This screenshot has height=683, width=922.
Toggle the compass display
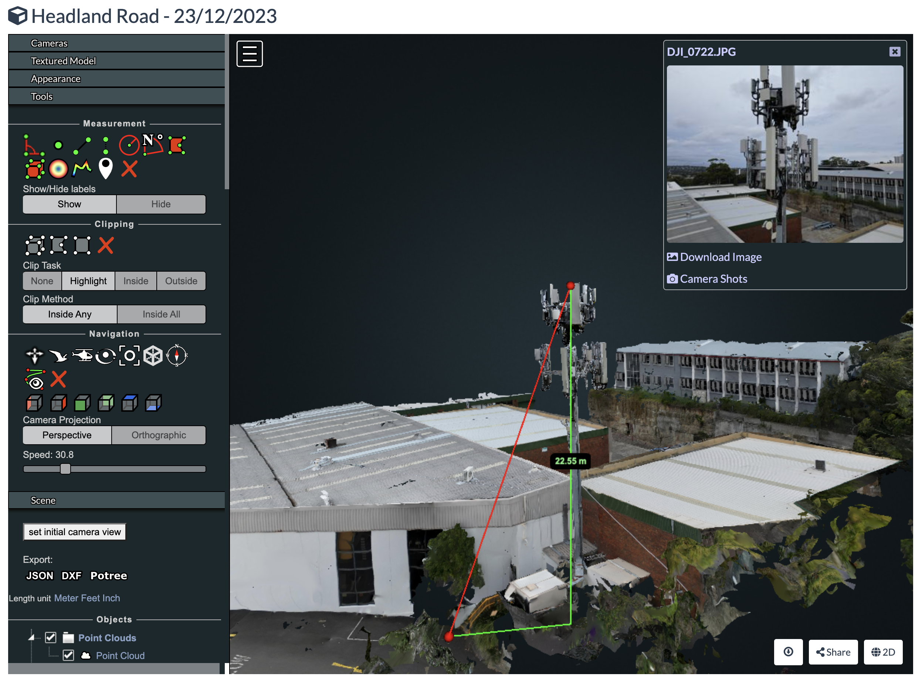[177, 356]
